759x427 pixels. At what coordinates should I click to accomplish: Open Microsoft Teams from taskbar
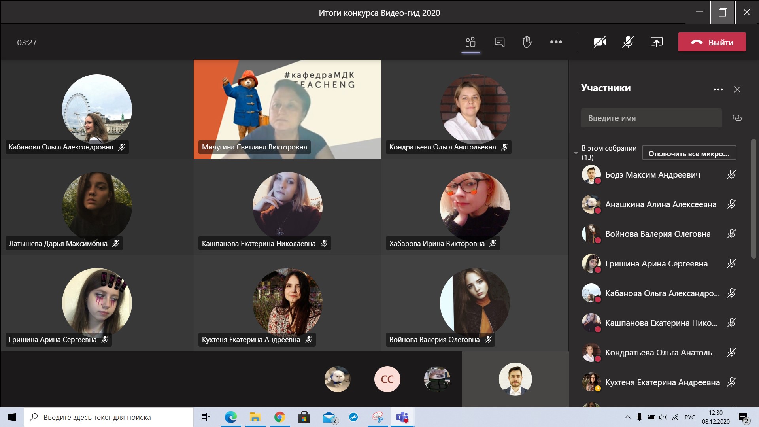click(402, 417)
